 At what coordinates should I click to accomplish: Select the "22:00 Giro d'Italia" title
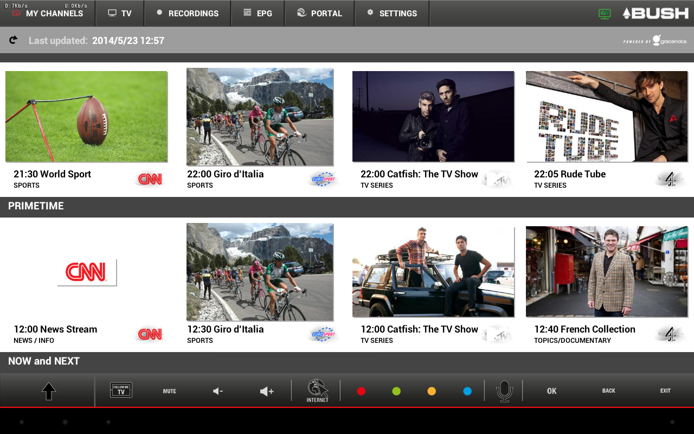coord(226,174)
